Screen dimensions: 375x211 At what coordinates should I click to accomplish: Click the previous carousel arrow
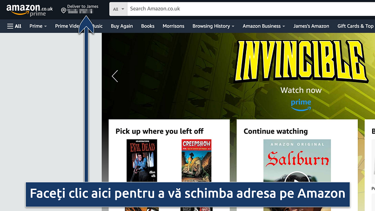[115, 76]
